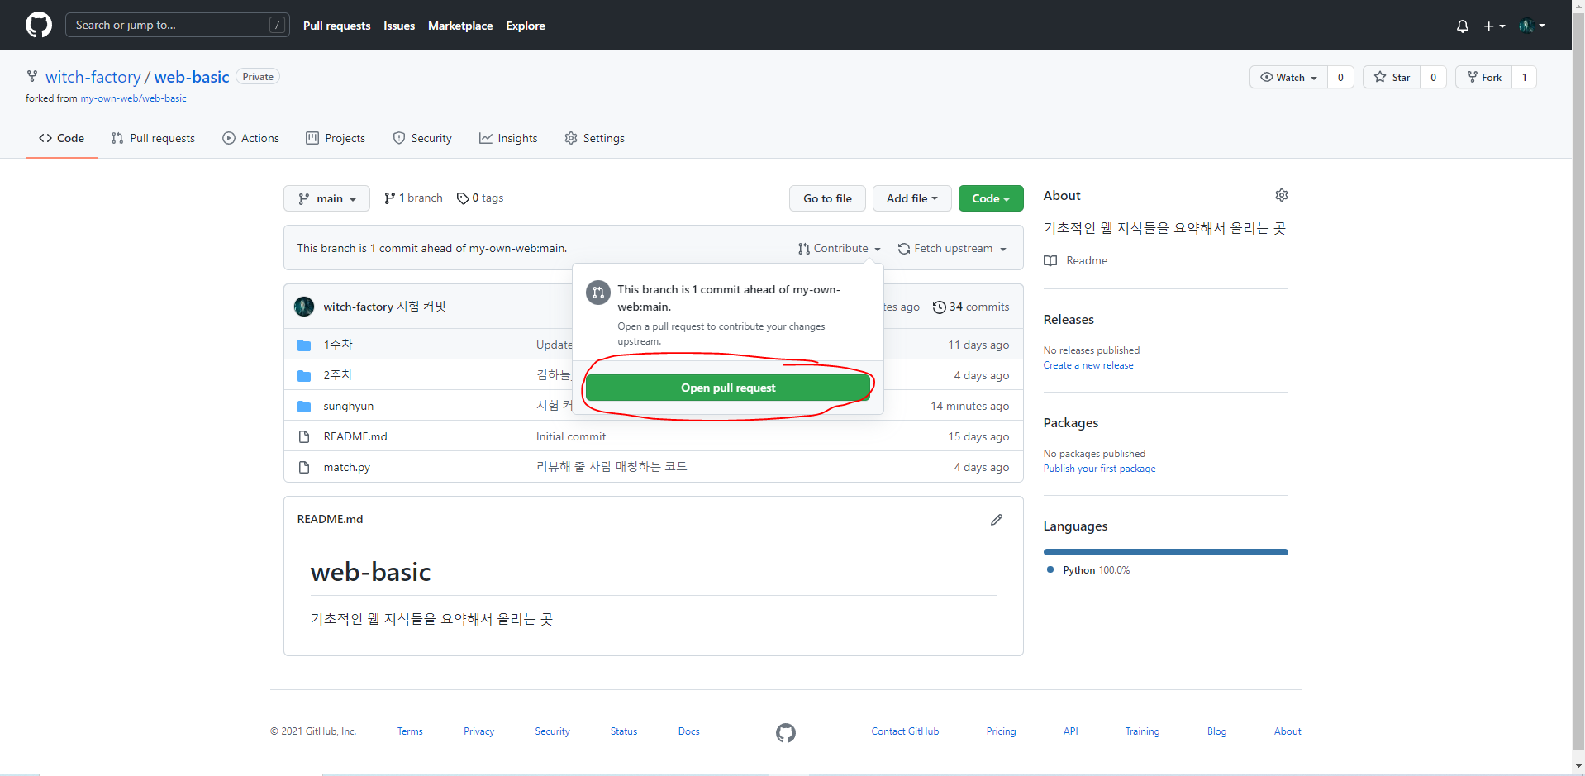The width and height of the screenshot is (1585, 776).
Task: Open the Fetch upstream dropdown
Action: [952, 248]
